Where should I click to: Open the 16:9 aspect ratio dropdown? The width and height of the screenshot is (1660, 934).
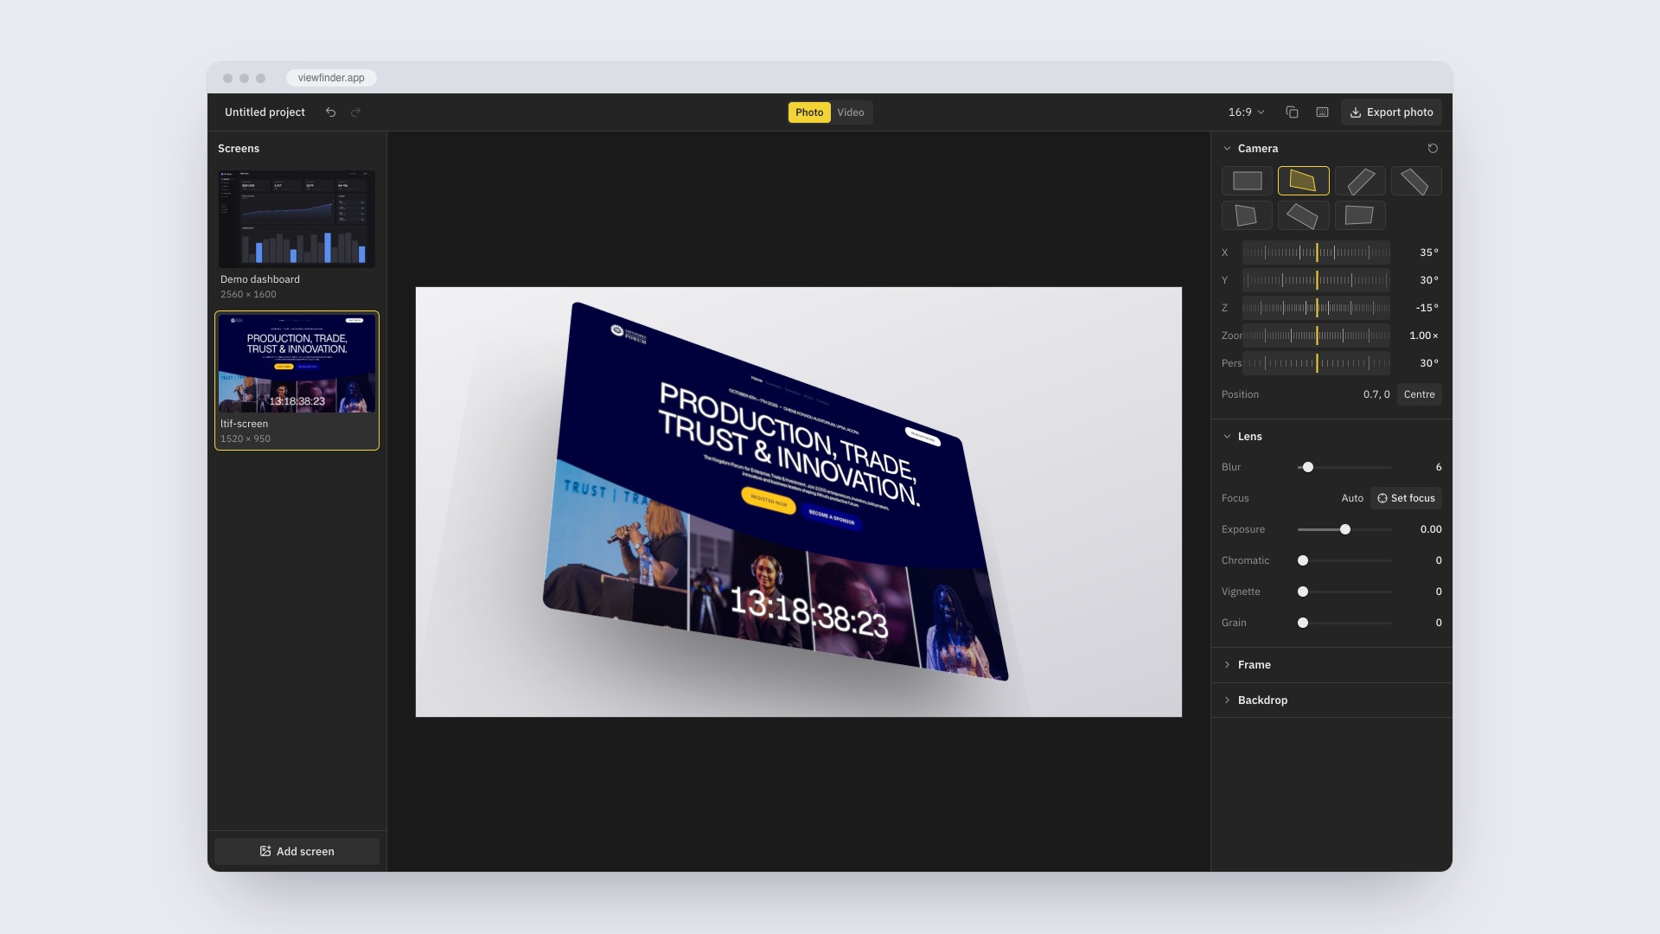tap(1246, 112)
